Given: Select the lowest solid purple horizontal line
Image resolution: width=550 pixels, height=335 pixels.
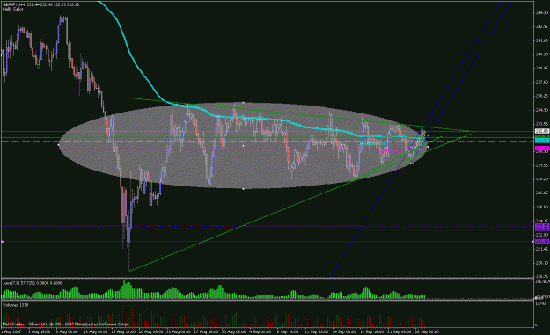Looking at the screenshot, I should click(267, 242).
